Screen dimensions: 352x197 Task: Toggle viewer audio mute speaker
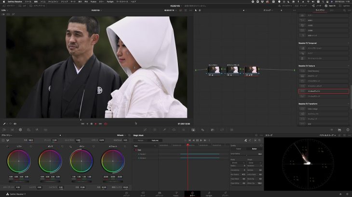[x=15, y=123]
